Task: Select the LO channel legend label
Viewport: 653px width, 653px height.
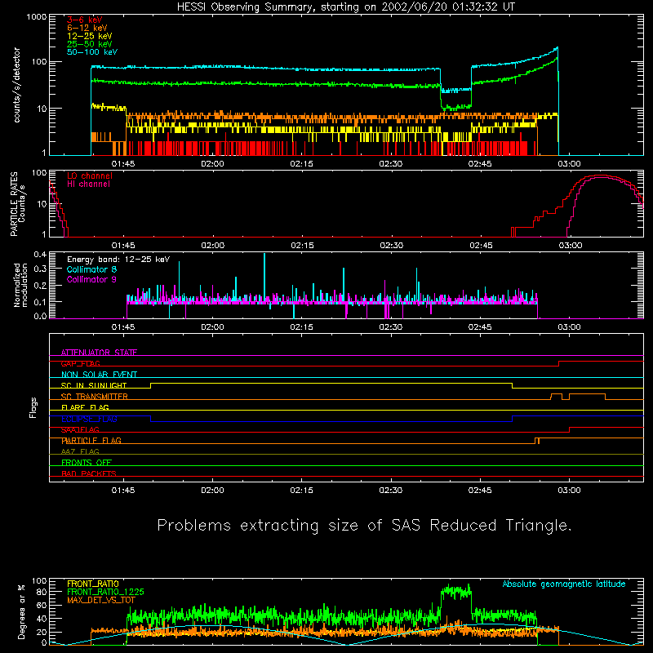Action: tap(90, 175)
